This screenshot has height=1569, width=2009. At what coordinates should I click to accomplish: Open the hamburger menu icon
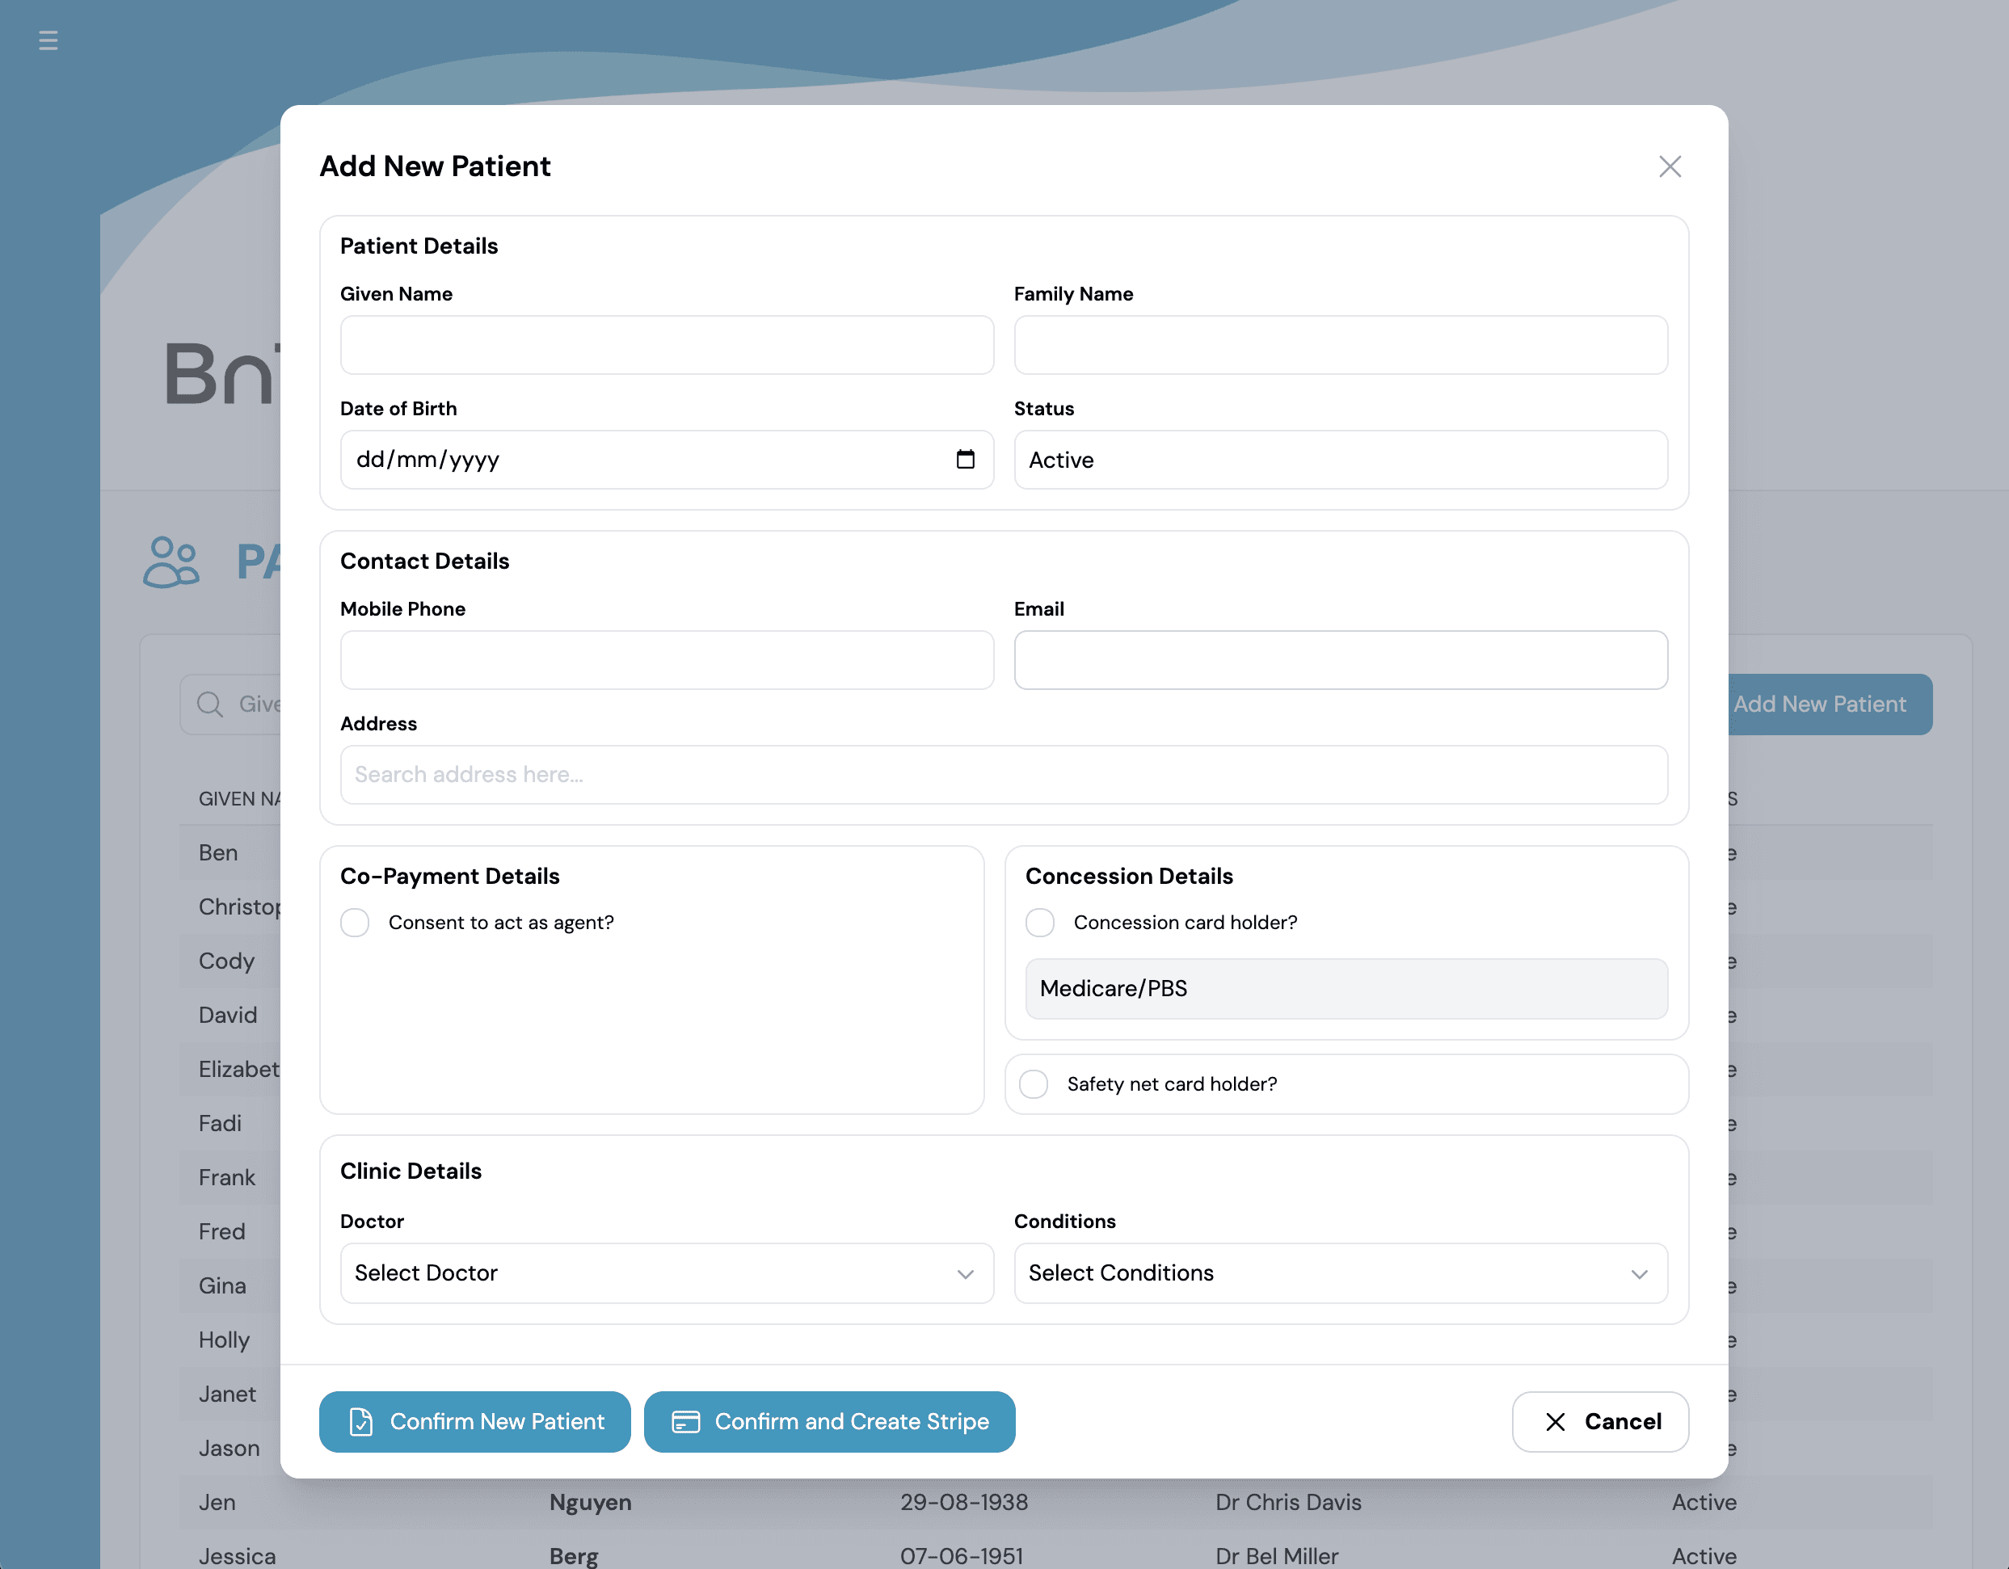point(48,40)
